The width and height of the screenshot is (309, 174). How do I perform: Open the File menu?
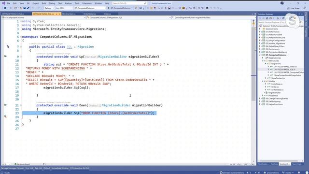(x=9, y=3)
